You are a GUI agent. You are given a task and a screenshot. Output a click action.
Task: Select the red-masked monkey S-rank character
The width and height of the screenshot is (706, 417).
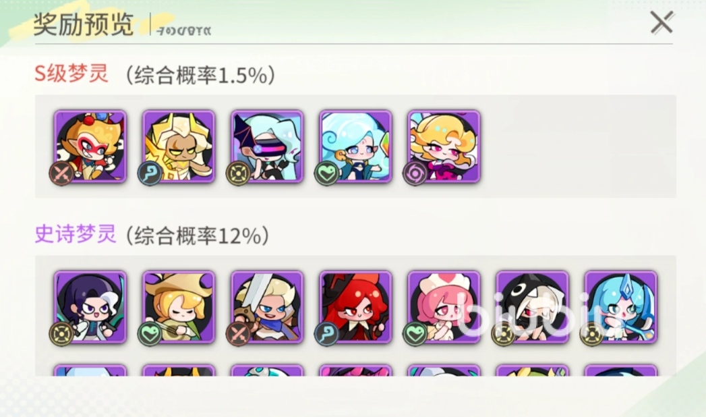coord(90,146)
